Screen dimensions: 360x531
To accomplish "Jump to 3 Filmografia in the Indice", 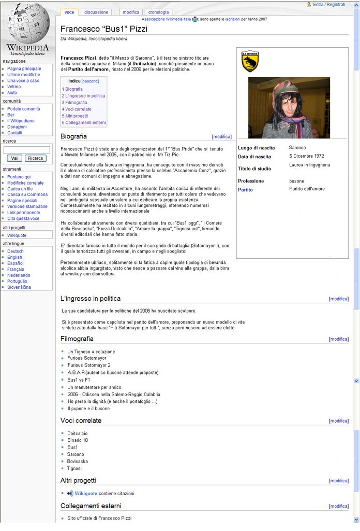I will pyautogui.click(x=74, y=103).
